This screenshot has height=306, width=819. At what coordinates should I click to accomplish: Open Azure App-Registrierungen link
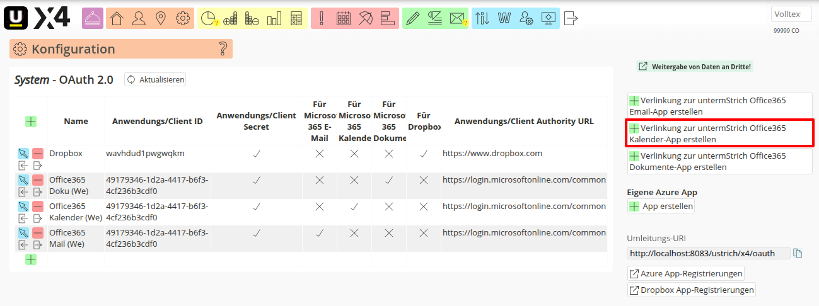pyautogui.click(x=686, y=273)
